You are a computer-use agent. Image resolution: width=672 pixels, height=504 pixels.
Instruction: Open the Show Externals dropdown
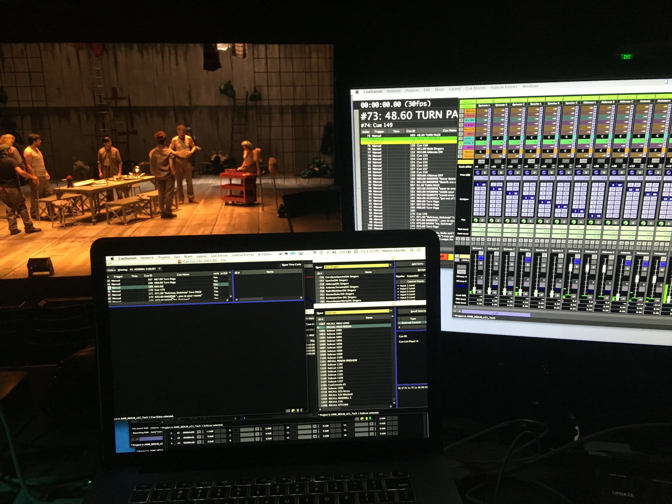(x=359, y=312)
